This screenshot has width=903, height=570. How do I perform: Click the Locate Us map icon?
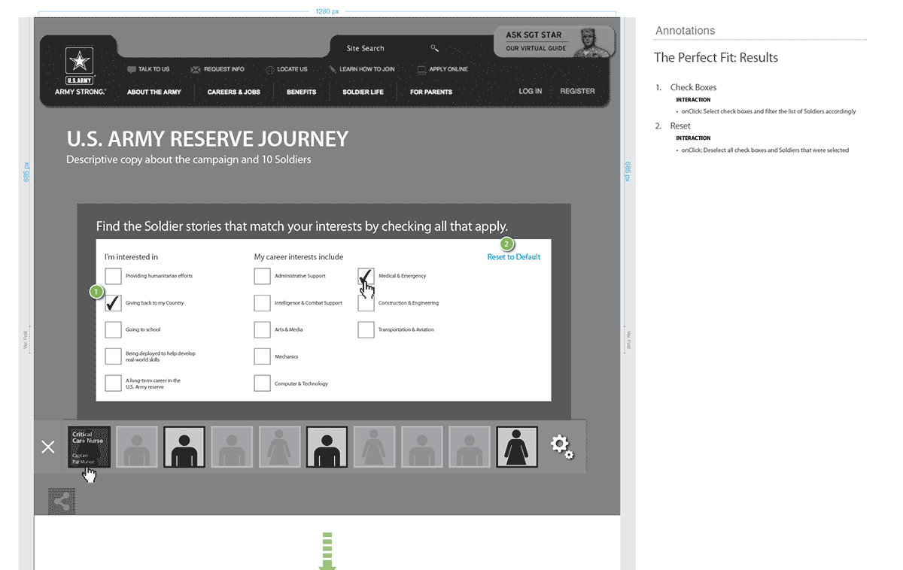click(269, 69)
